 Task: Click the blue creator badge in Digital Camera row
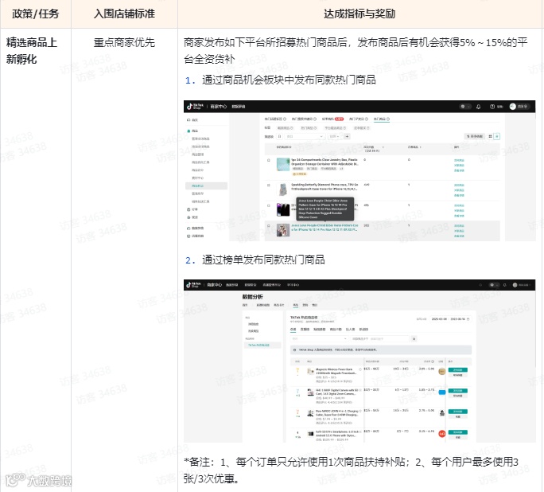pos(442,392)
